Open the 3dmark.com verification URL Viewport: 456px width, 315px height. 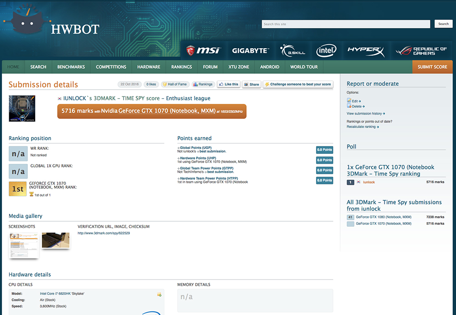(x=104, y=233)
